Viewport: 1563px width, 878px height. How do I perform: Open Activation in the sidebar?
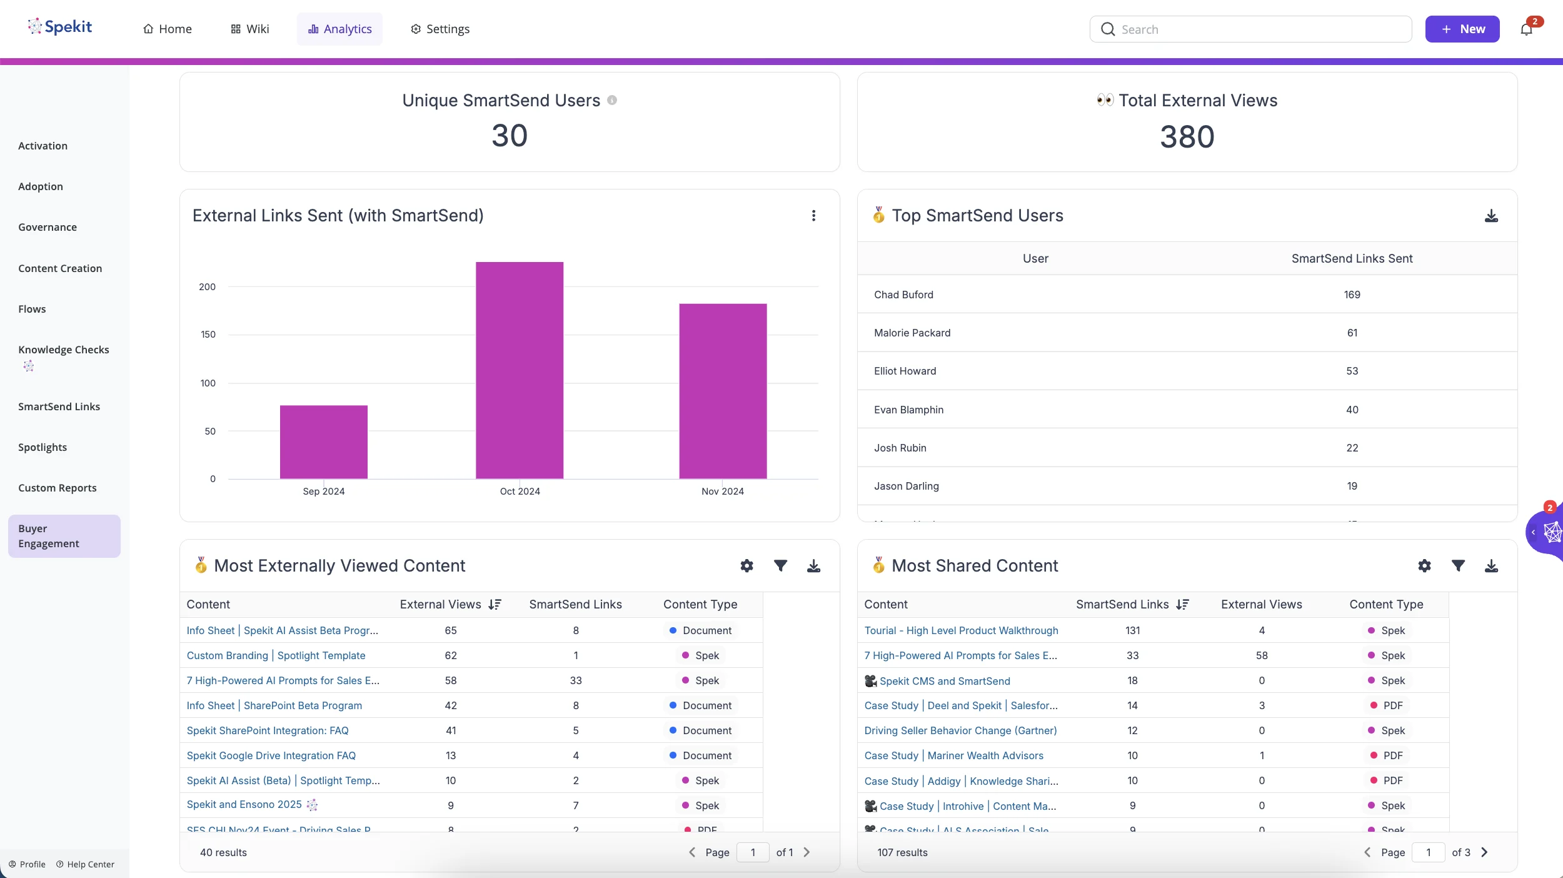coord(43,146)
